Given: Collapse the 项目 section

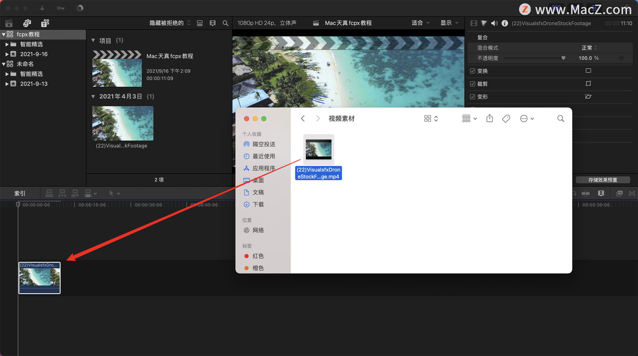Looking at the screenshot, I should pyautogui.click(x=93, y=41).
